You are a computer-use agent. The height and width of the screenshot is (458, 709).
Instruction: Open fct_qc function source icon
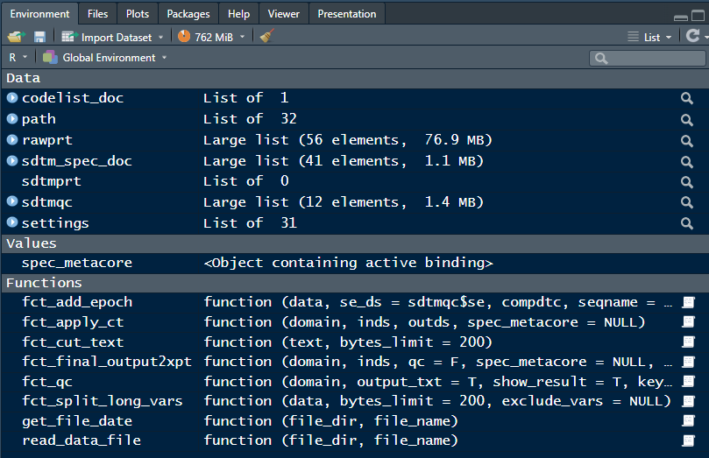click(x=689, y=382)
